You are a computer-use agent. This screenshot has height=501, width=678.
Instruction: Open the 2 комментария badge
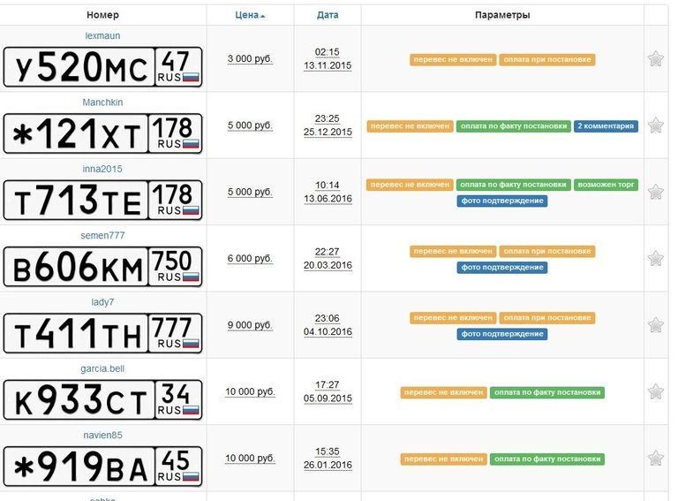[x=606, y=125]
